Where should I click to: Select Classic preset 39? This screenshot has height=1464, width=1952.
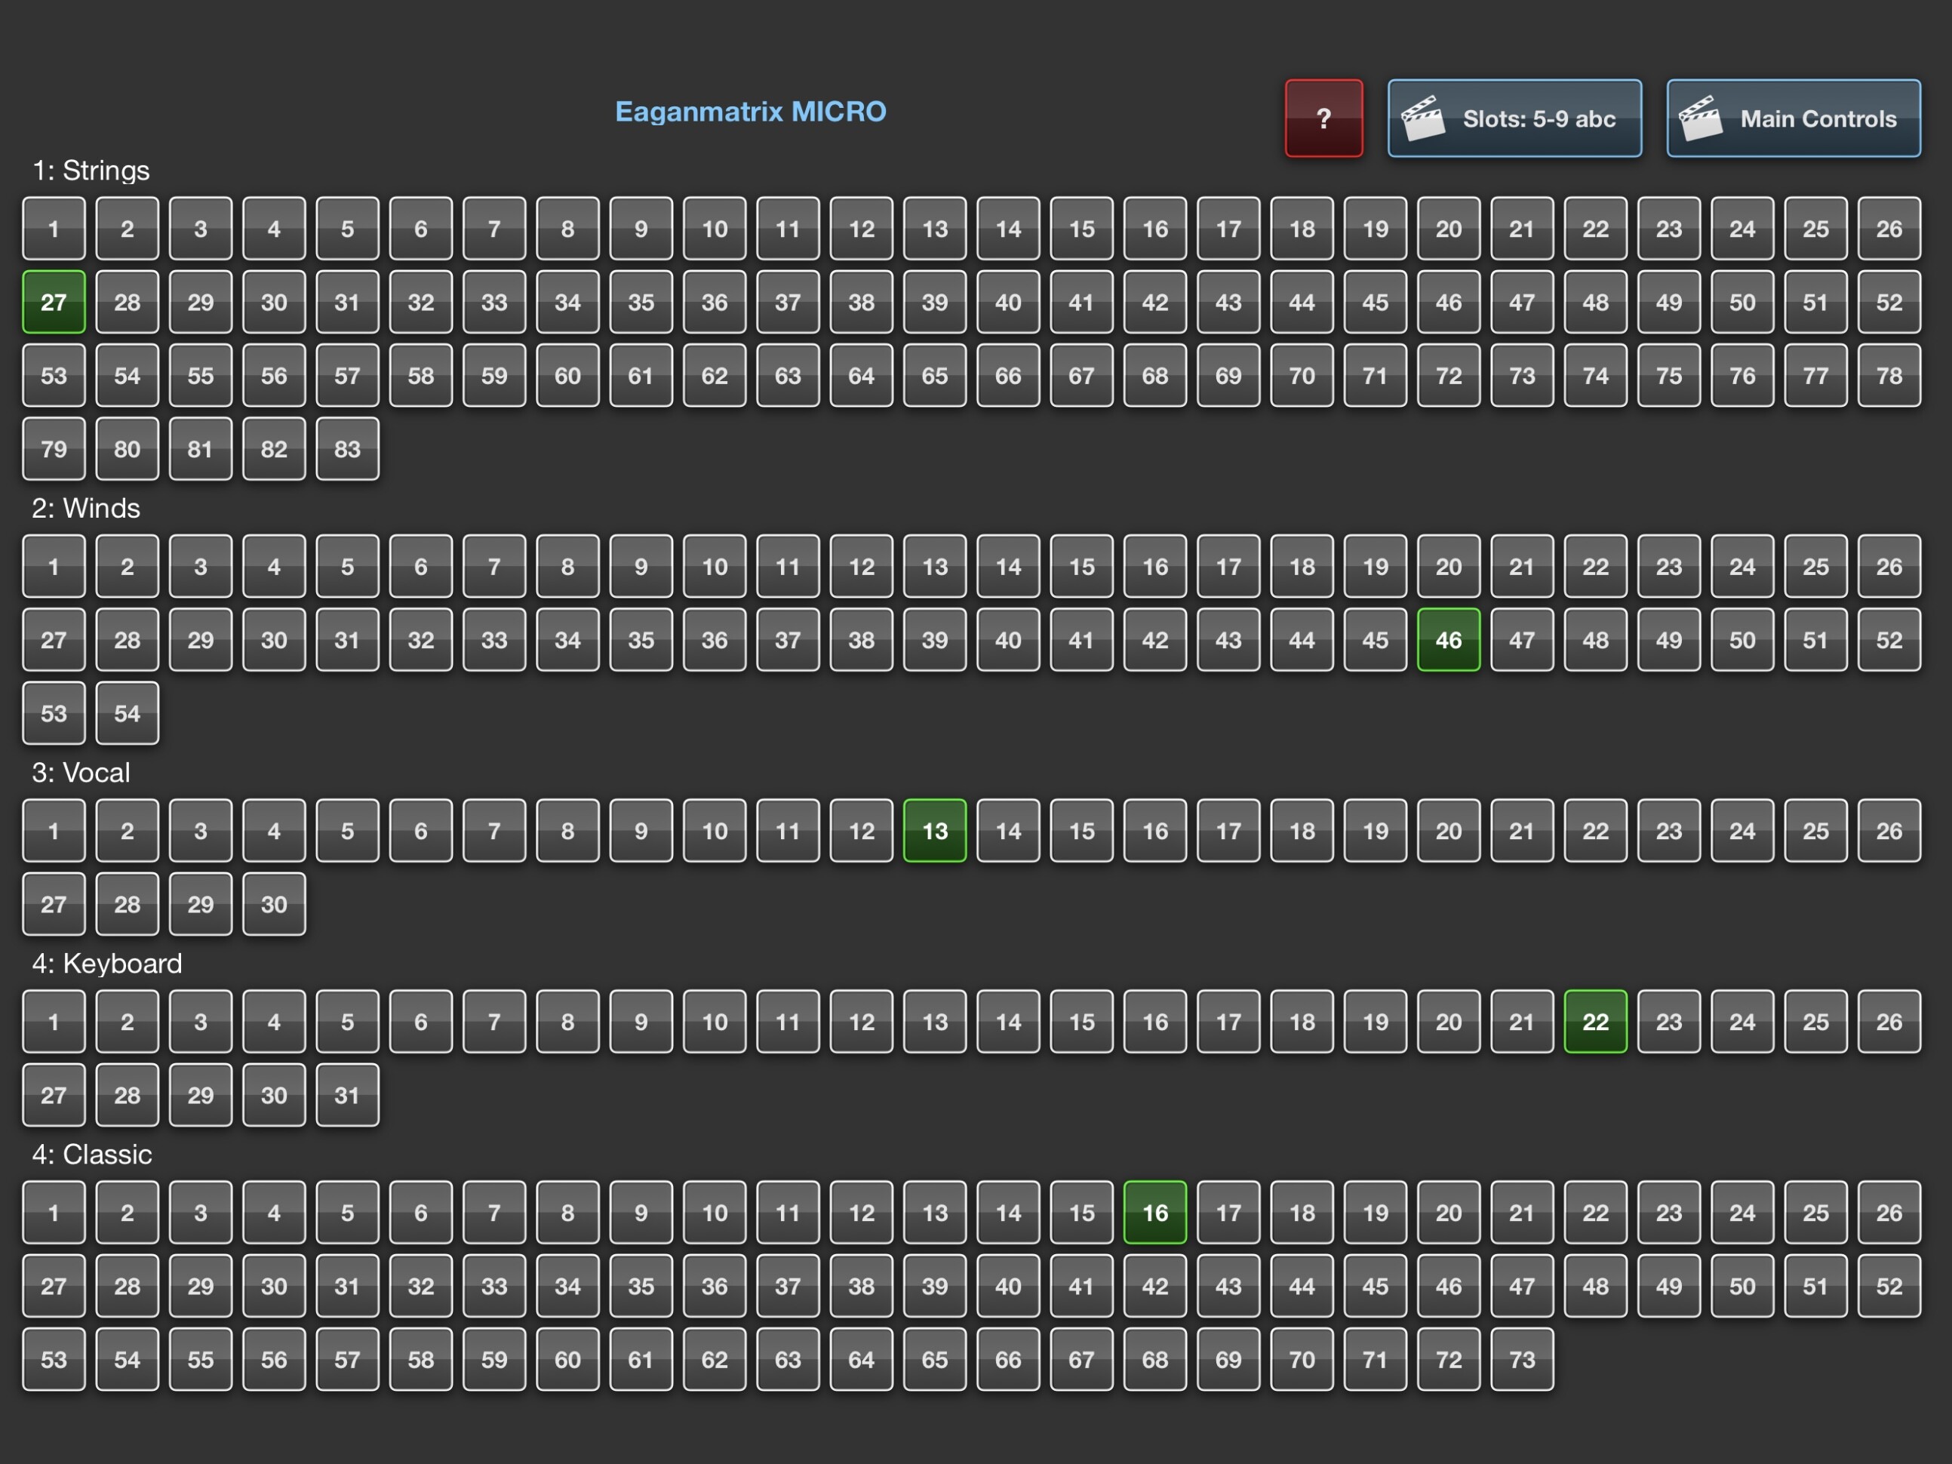(x=935, y=1285)
